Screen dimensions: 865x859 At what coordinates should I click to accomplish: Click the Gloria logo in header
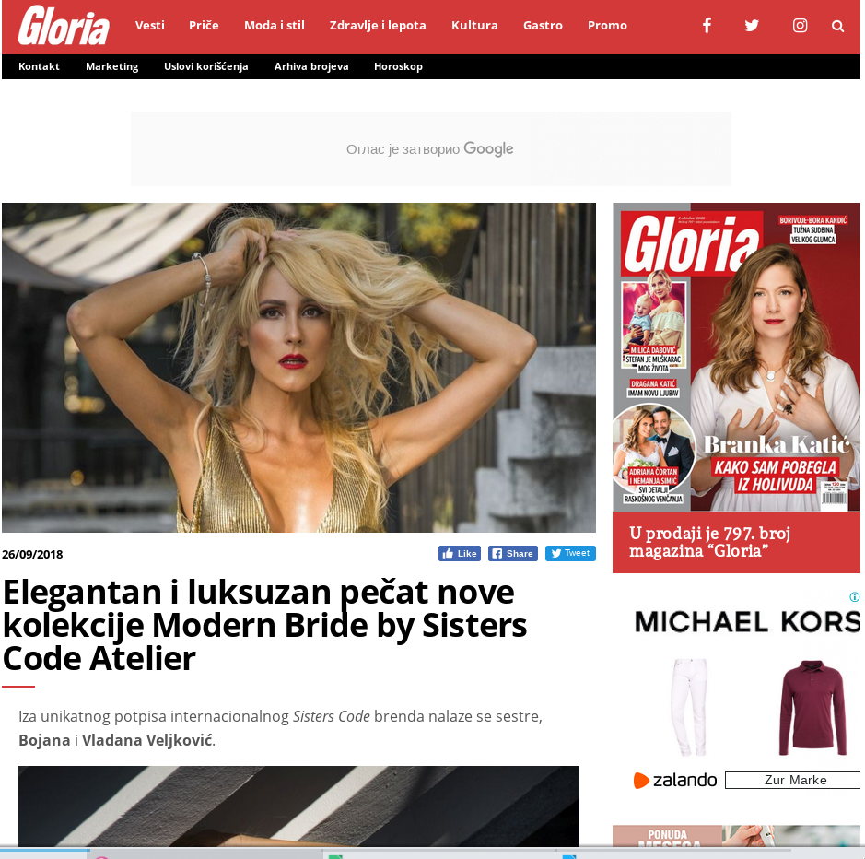(x=64, y=26)
